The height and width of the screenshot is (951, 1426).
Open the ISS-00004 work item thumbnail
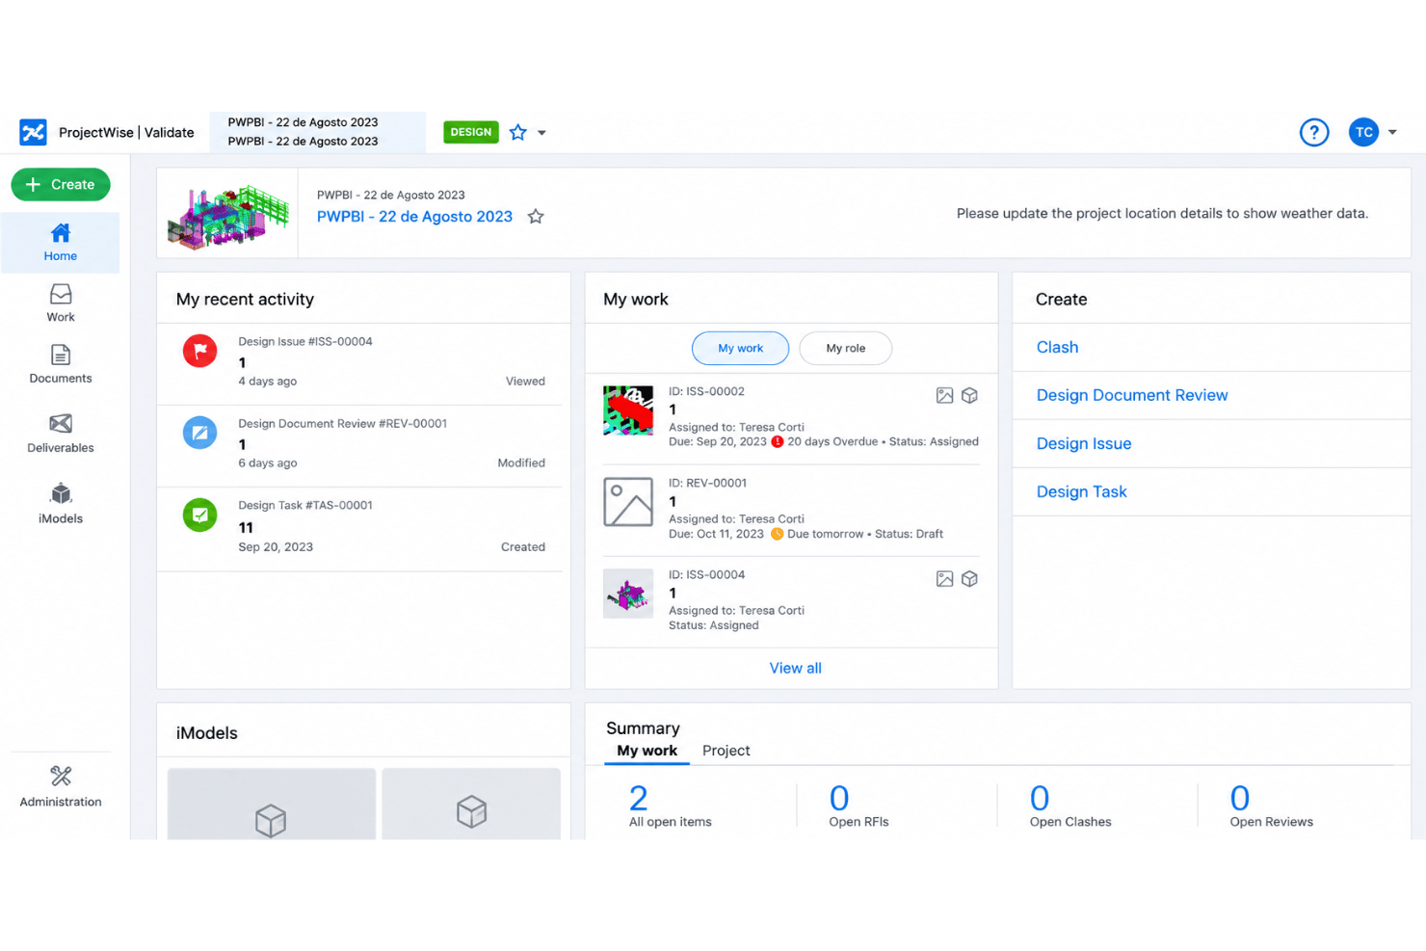(628, 594)
